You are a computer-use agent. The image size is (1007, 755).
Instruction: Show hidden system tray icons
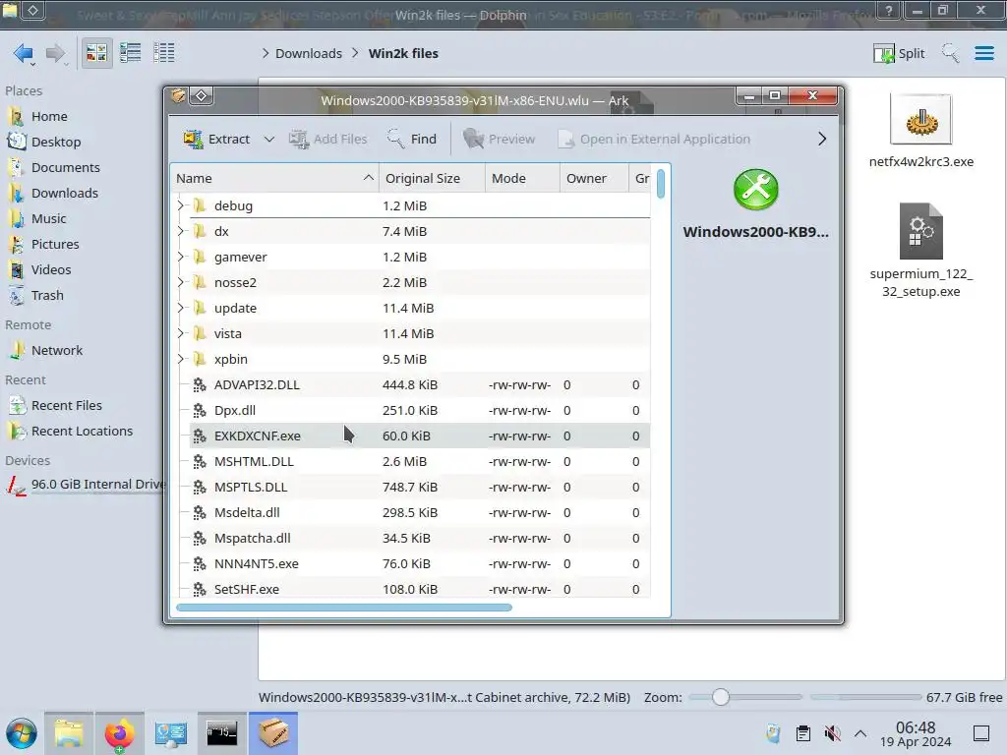pyautogui.click(x=860, y=733)
